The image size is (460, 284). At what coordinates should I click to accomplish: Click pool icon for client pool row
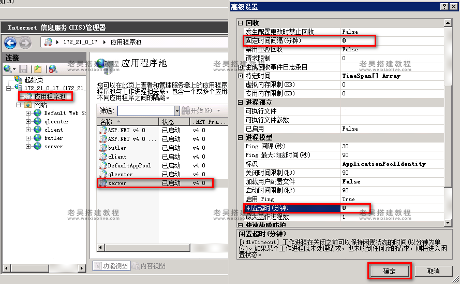(102, 157)
